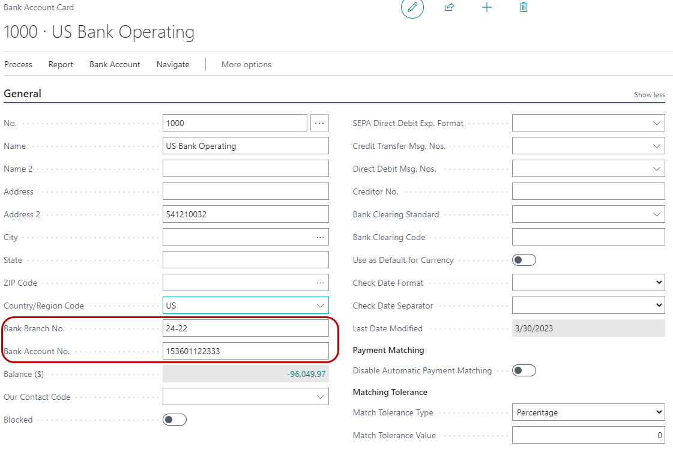Click the pencil edit icon
The height and width of the screenshot is (449, 673).
pos(412,7)
